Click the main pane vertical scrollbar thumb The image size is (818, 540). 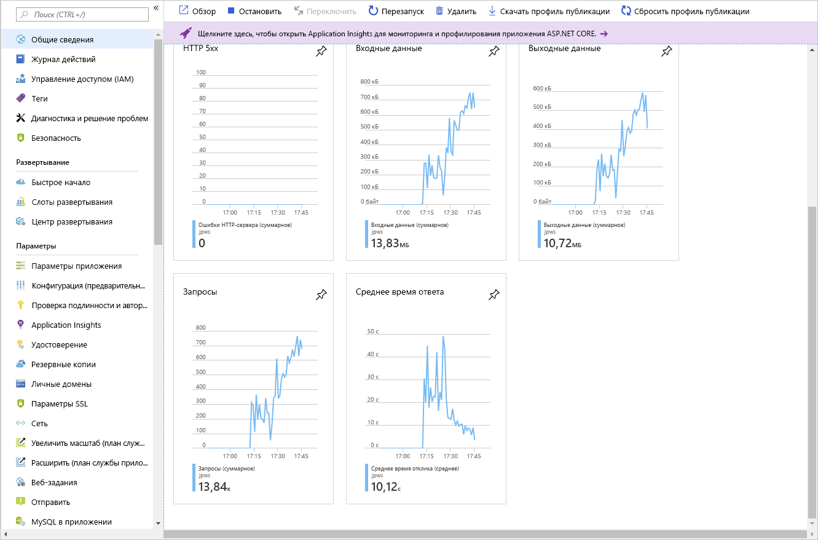pos(813,363)
